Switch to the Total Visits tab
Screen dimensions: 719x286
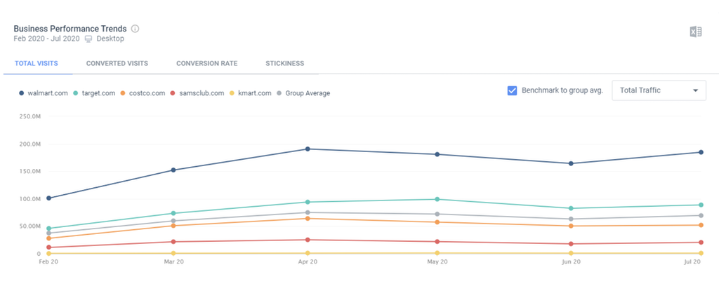click(x=35, y=63)
